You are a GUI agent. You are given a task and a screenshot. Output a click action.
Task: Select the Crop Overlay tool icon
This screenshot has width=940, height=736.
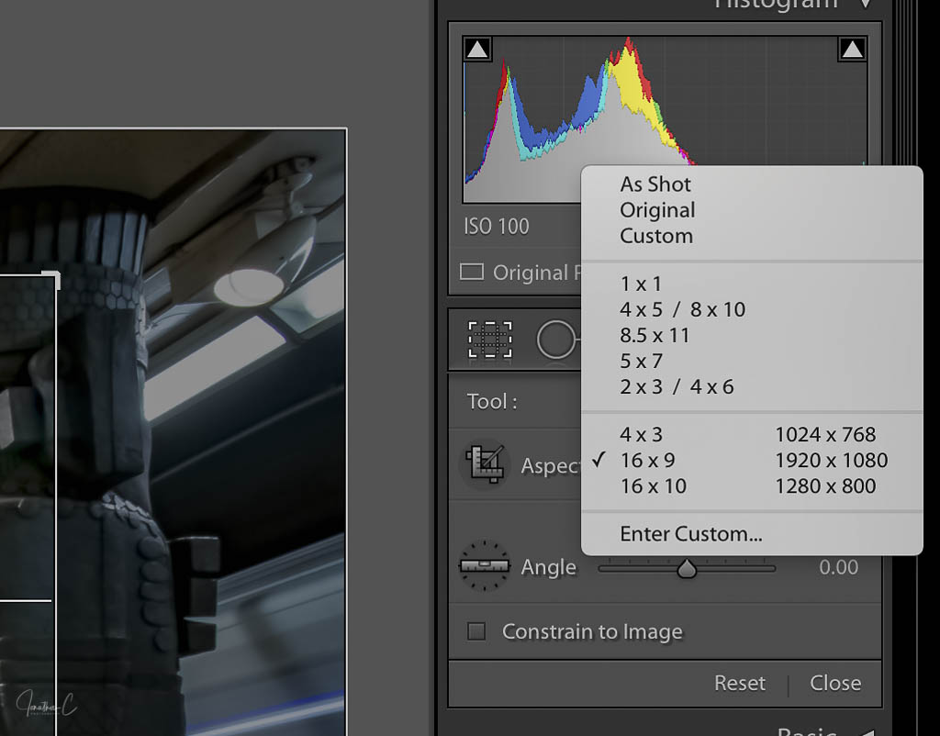tap(490, 339)
